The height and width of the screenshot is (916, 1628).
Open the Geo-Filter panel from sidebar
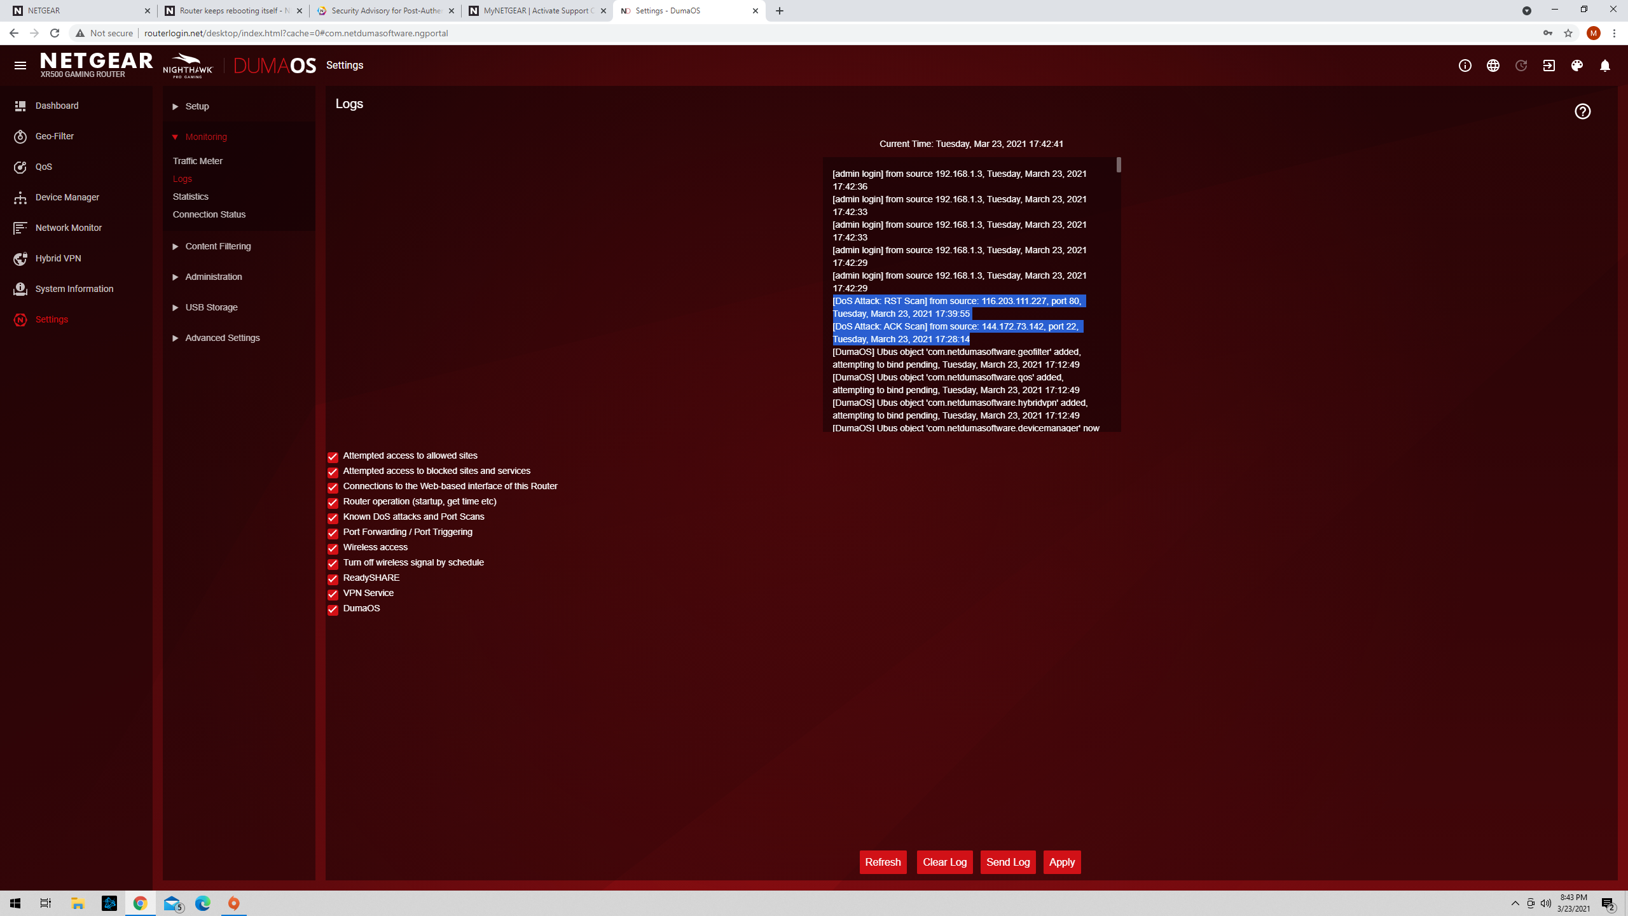click(x=55, y=136)
